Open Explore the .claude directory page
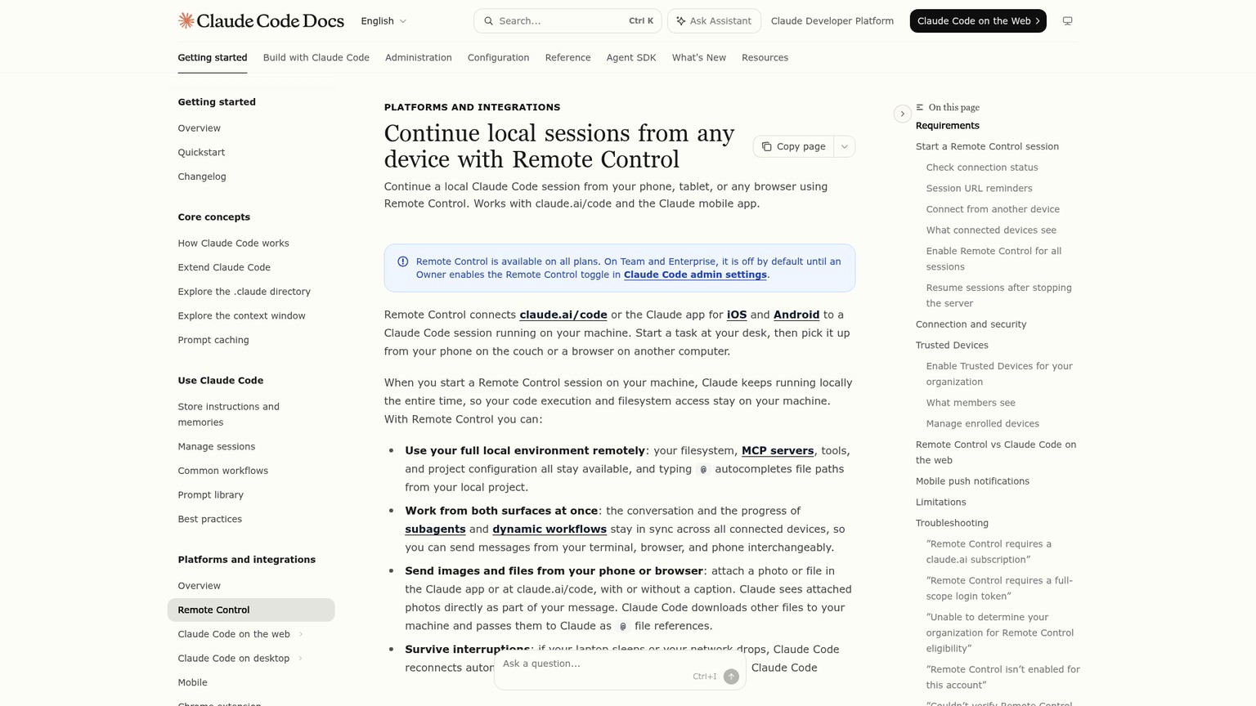 point(244,292)
